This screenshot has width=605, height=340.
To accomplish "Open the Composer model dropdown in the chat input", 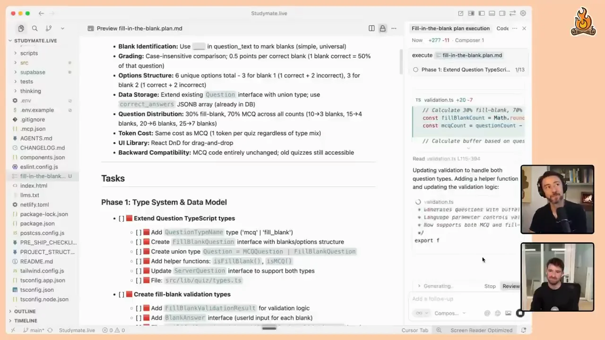I will 449,313.
